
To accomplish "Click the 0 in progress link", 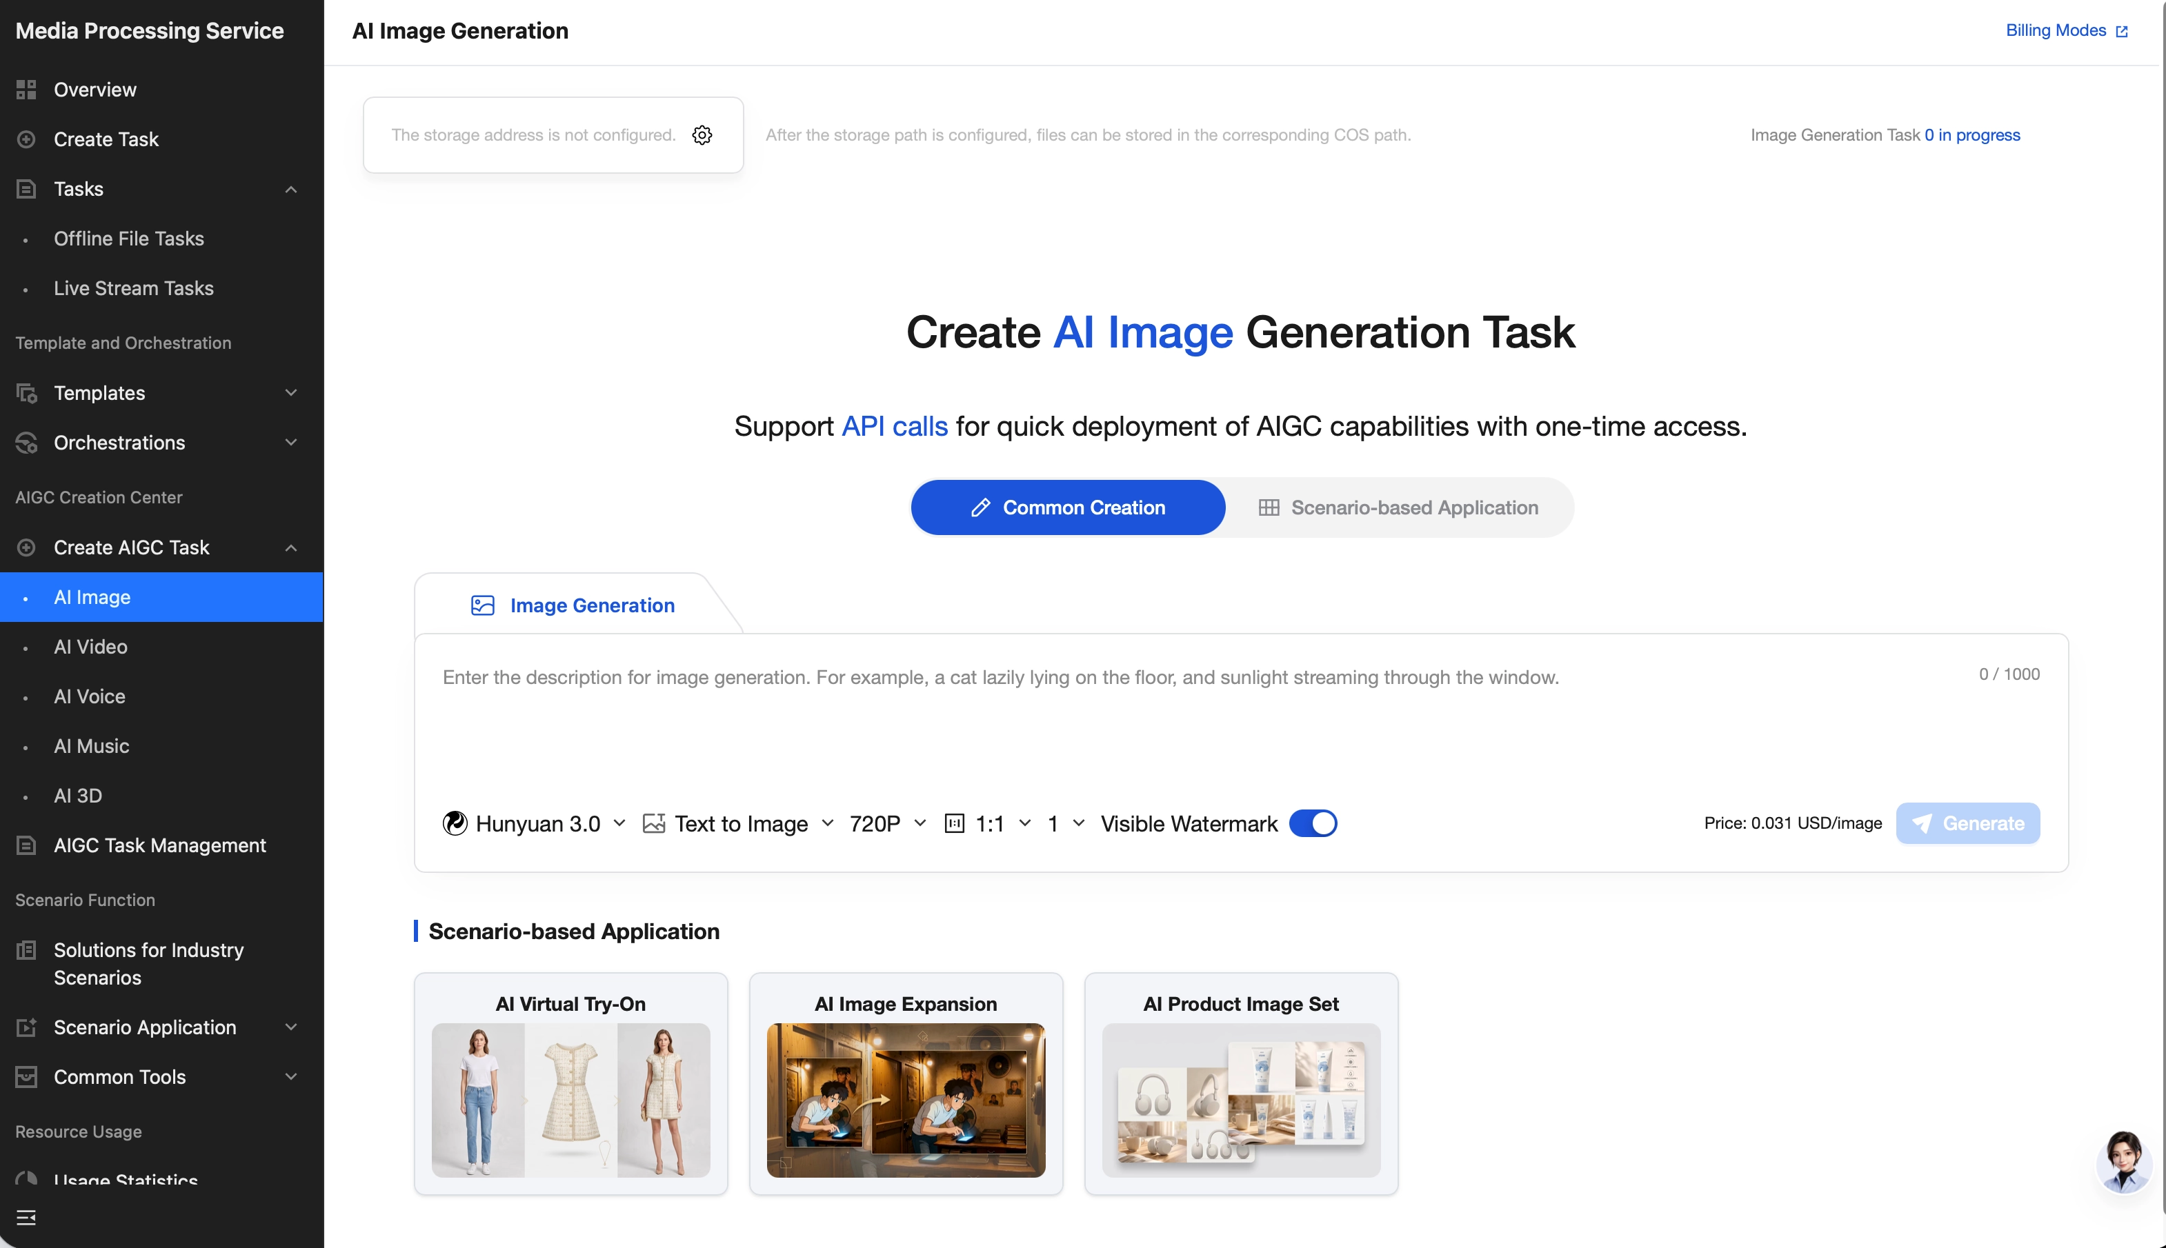I will tap(1971, 135).
